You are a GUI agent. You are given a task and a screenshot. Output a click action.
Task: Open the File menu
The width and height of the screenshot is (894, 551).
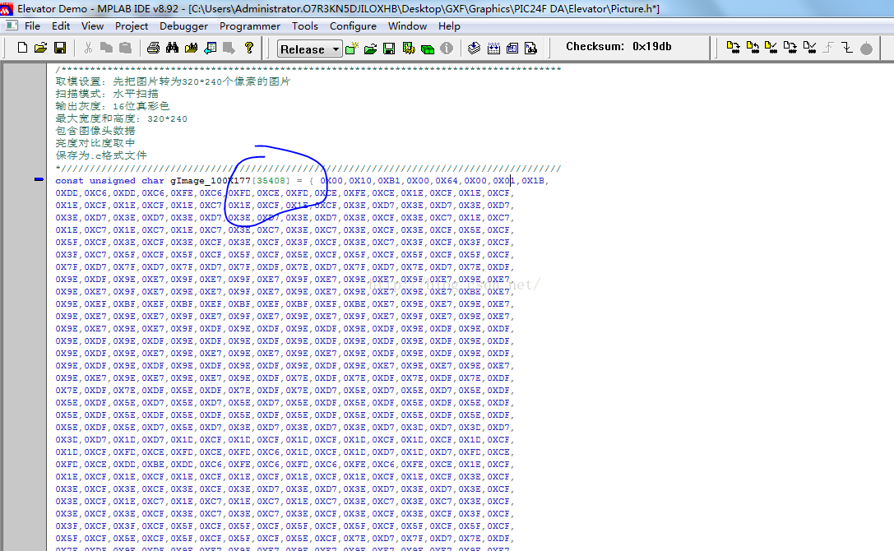[x=33, y=26]
